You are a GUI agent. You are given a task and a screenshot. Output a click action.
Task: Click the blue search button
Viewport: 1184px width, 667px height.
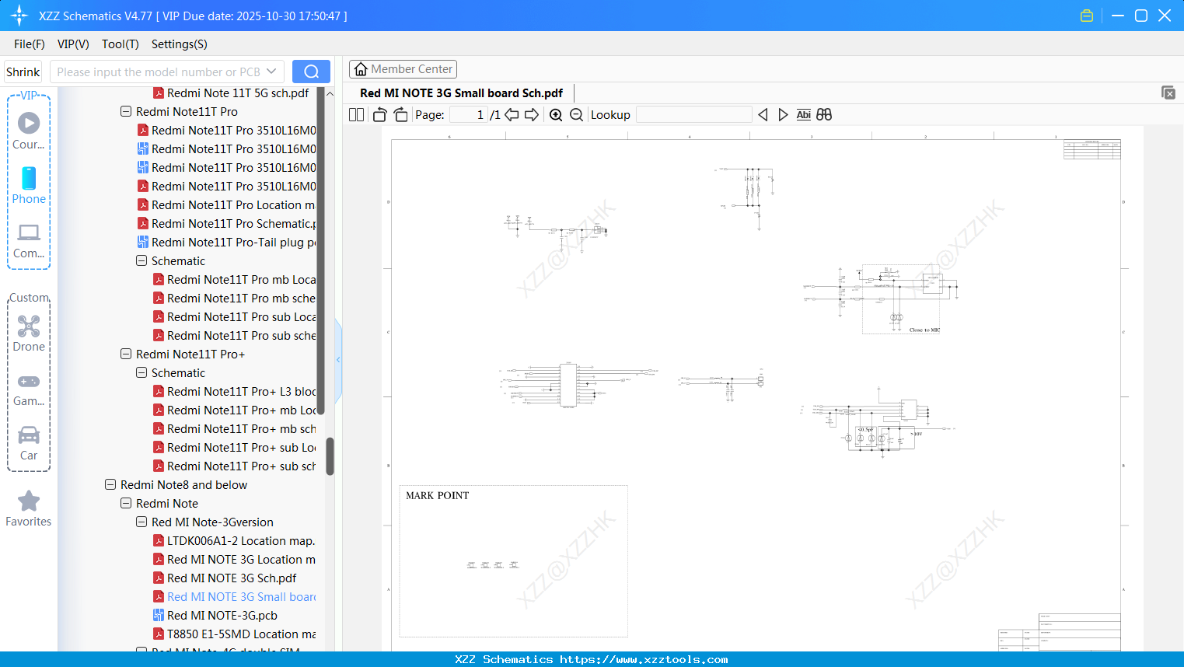tap(311, 72)
